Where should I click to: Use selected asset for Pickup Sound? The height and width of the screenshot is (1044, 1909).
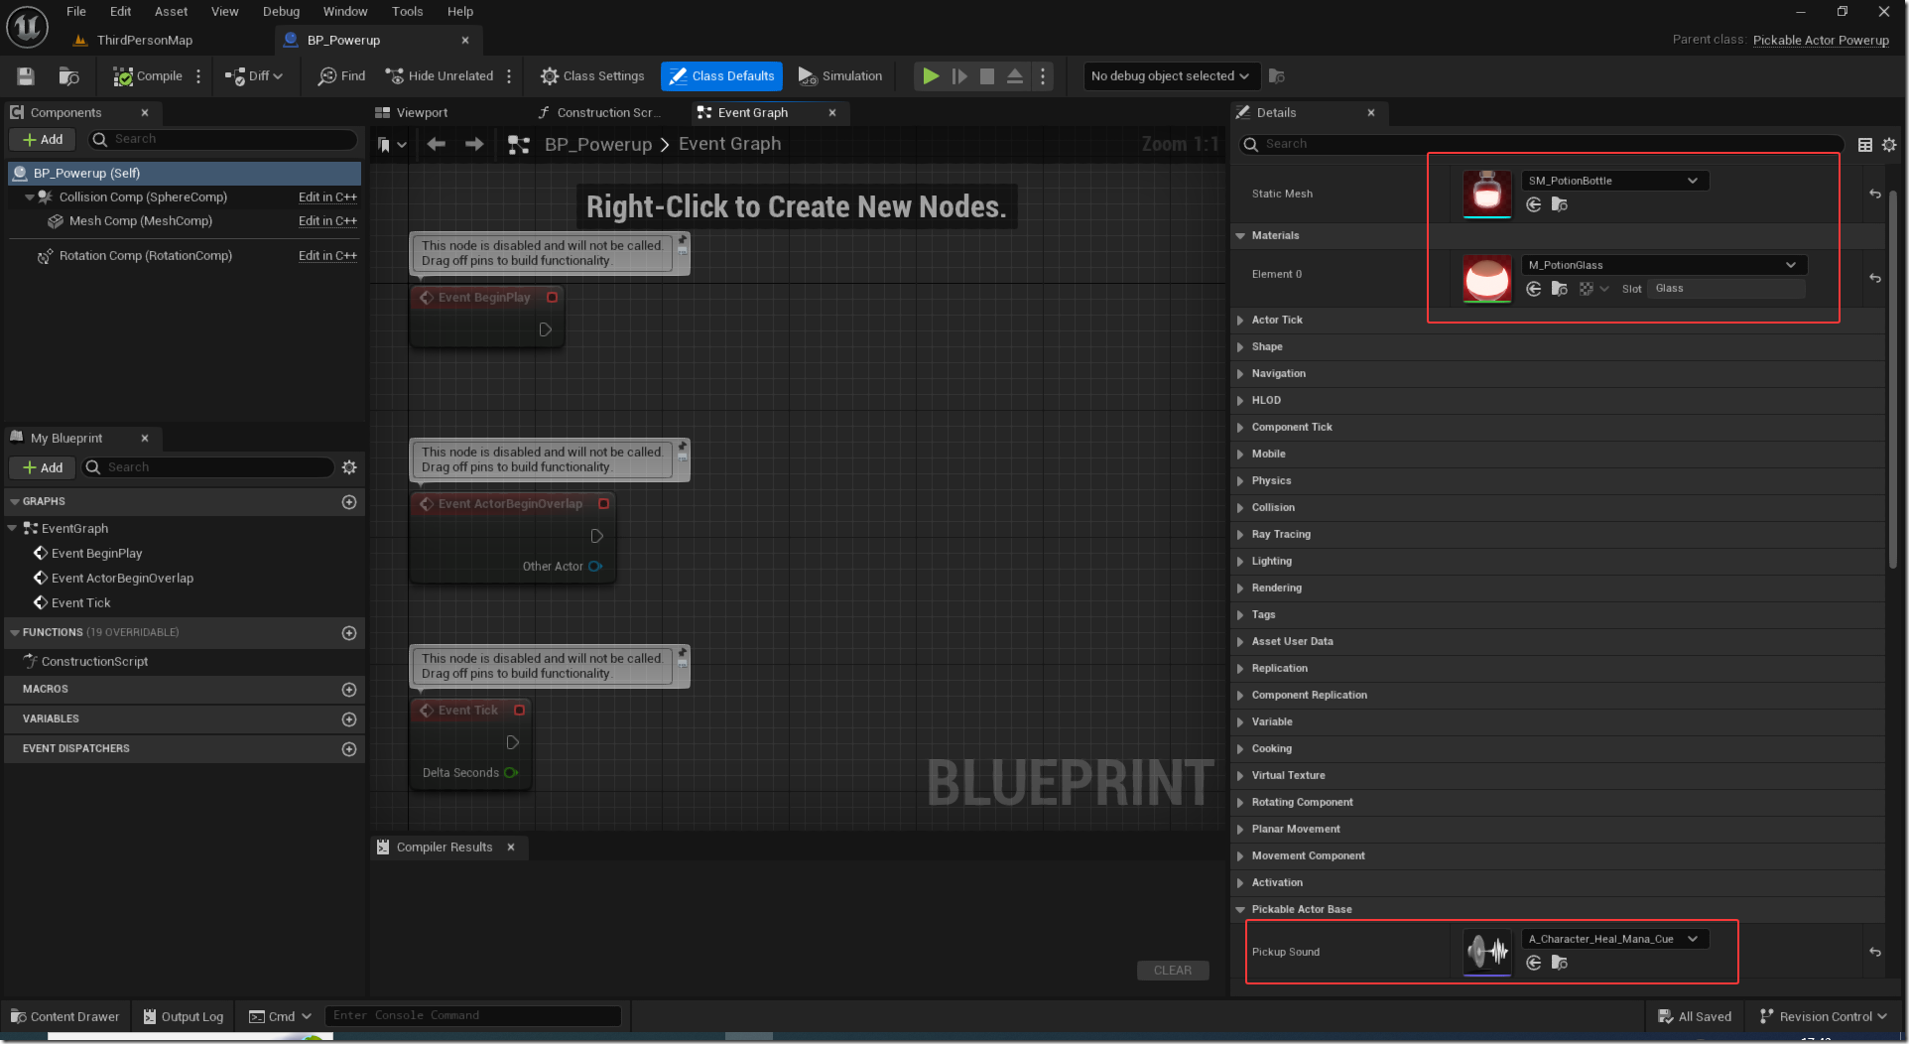(1534, 963)
